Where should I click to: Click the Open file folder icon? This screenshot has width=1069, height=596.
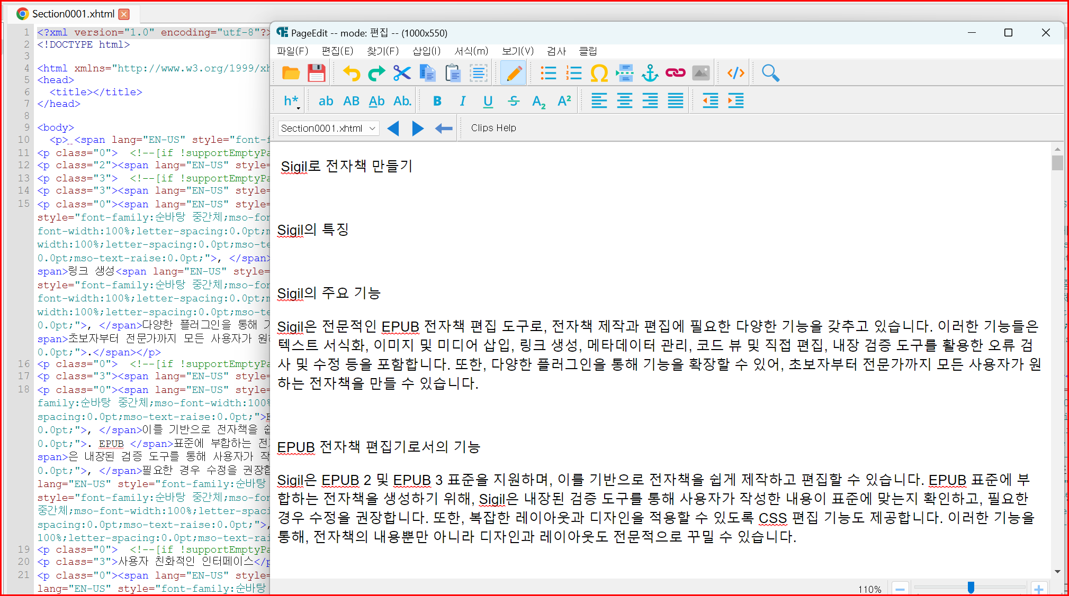pyautogui.click(x=291, y=73)
